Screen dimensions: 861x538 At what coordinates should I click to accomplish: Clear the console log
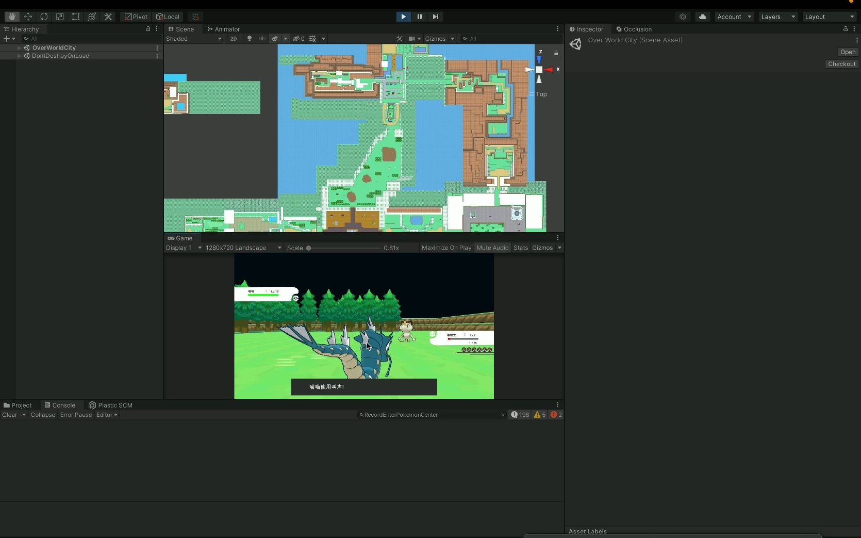point(10,415)
